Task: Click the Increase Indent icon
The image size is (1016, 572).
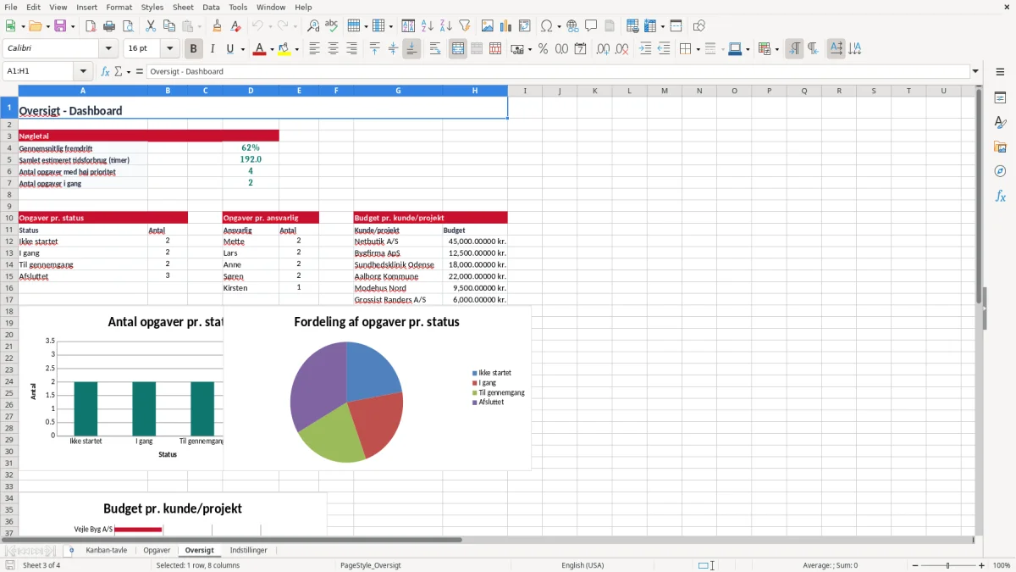Action: [x=645, y=49]
